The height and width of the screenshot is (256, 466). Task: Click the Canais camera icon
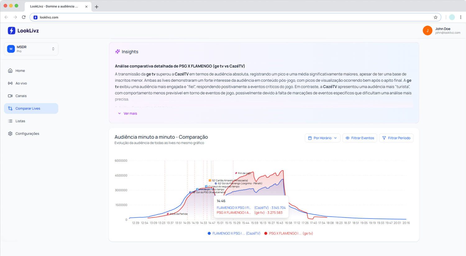pyautogui.click(x=10, y=96)
